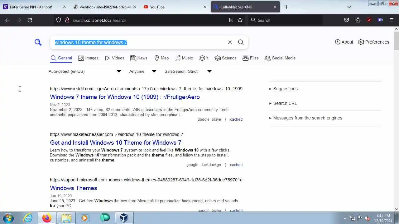The width and height of the screenshot is (399, 224).
Task: Open the Science category
Action: (x=225, y=58)
